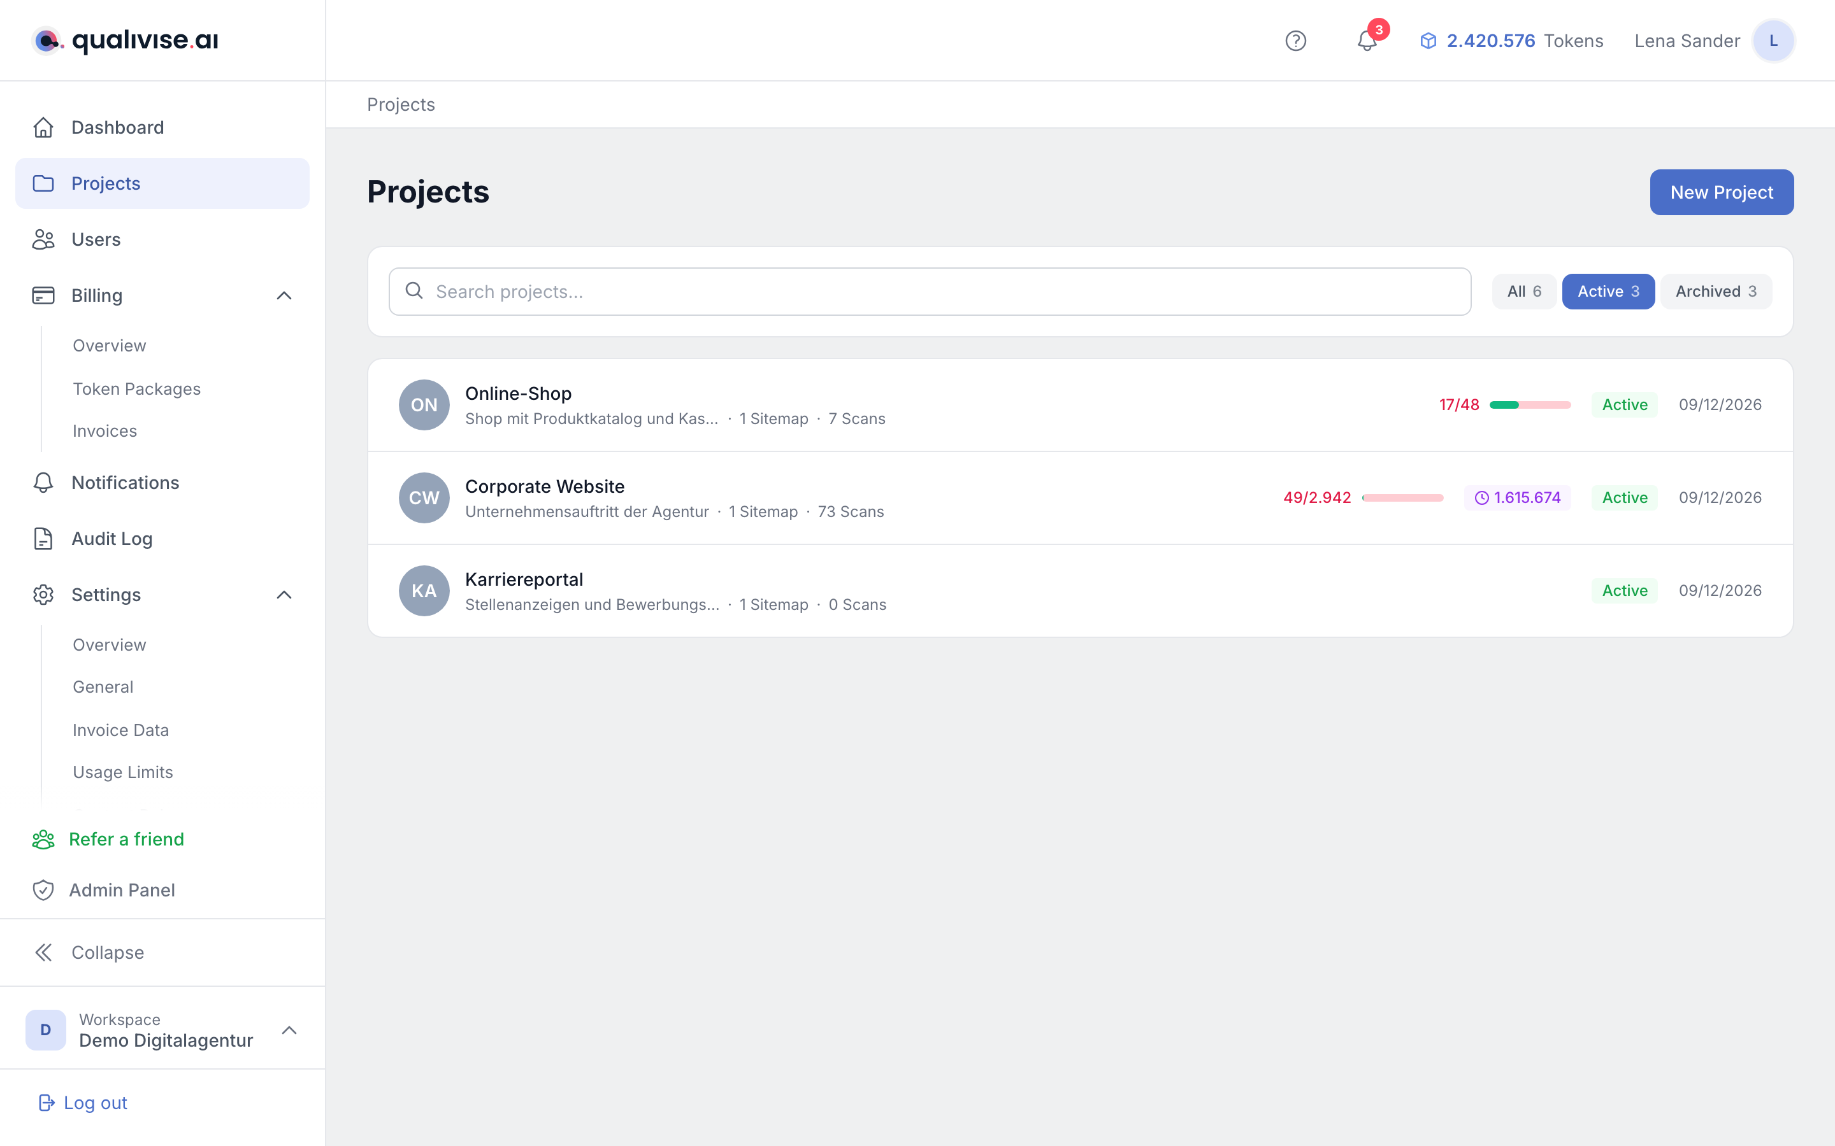Viewport: 1835px width, 1146px height.
Task: Click the token cube icon in header
Action: point(1428,41)
